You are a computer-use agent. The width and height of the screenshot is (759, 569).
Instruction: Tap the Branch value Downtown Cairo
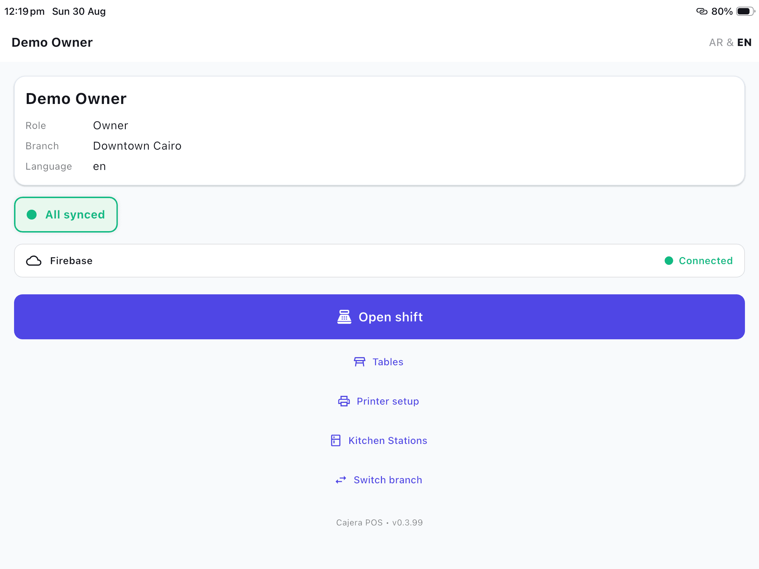(137, 146)
